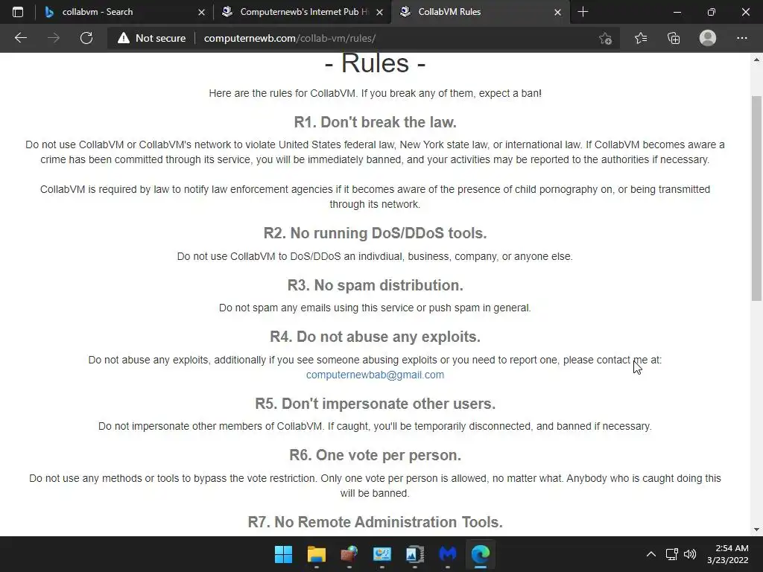Open a new browser tab
This screenshot has height=572, width=763.
(x=583, y=12)
